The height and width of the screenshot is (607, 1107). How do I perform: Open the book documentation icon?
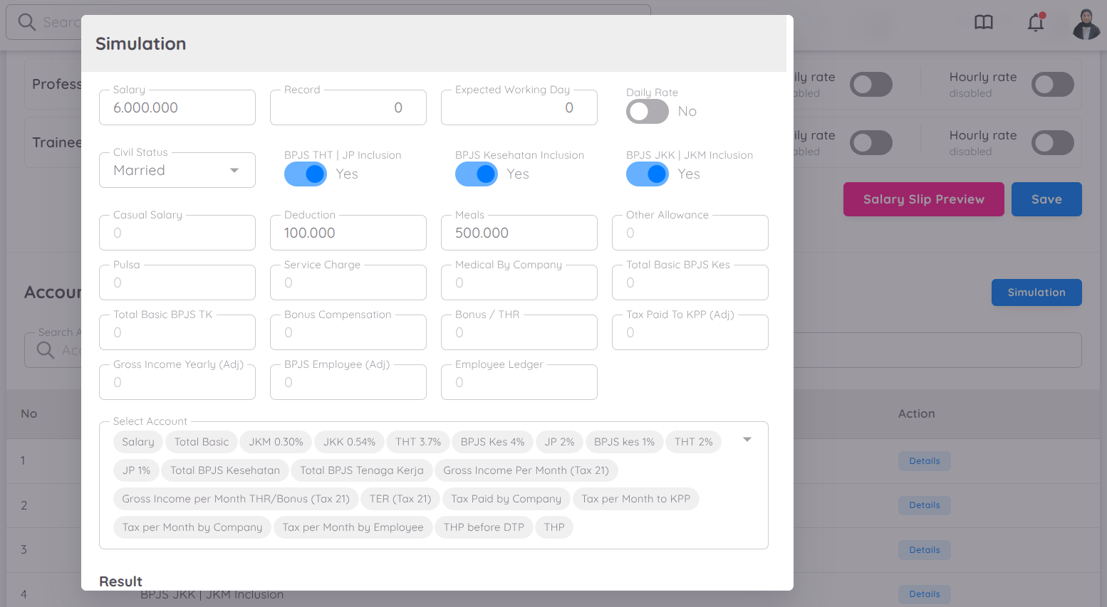coord(984,23)
